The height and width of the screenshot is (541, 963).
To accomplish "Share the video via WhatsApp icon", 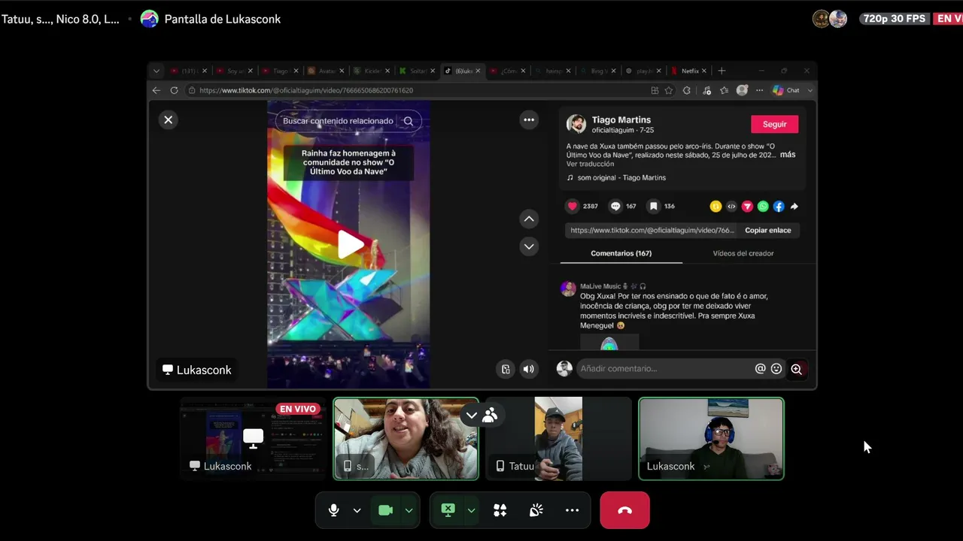I will pos(763,206).
